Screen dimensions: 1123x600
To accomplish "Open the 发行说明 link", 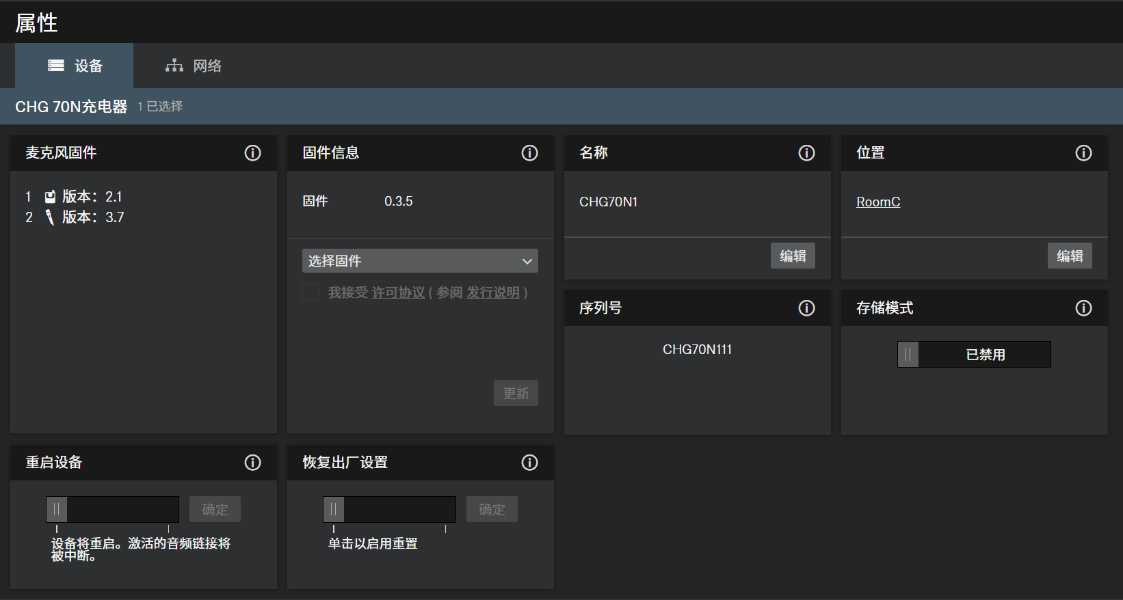I will 493,293.
